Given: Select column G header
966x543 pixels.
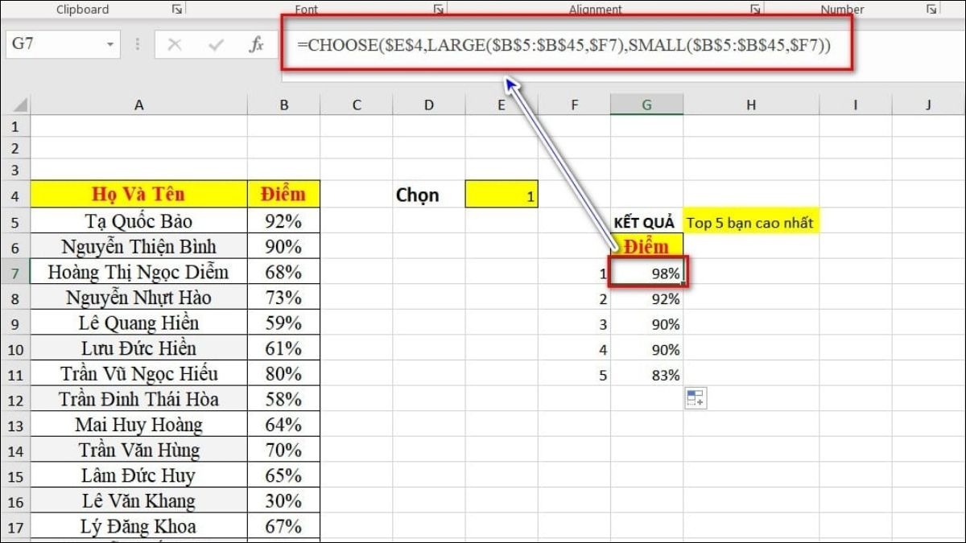Looking at the screenshot, I should 646,105.
